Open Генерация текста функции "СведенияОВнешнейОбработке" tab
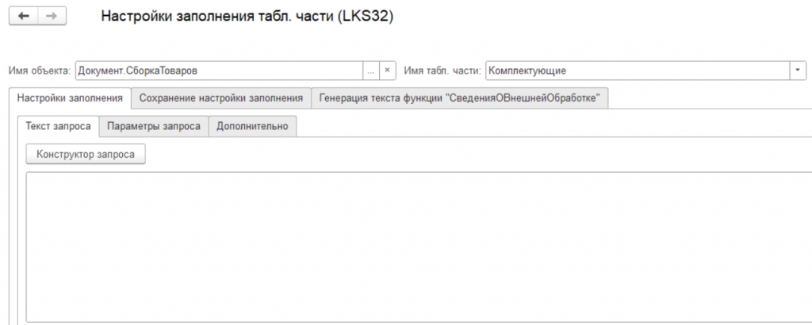The width and height of the screenshot is (812, 325). click(459, 97)
